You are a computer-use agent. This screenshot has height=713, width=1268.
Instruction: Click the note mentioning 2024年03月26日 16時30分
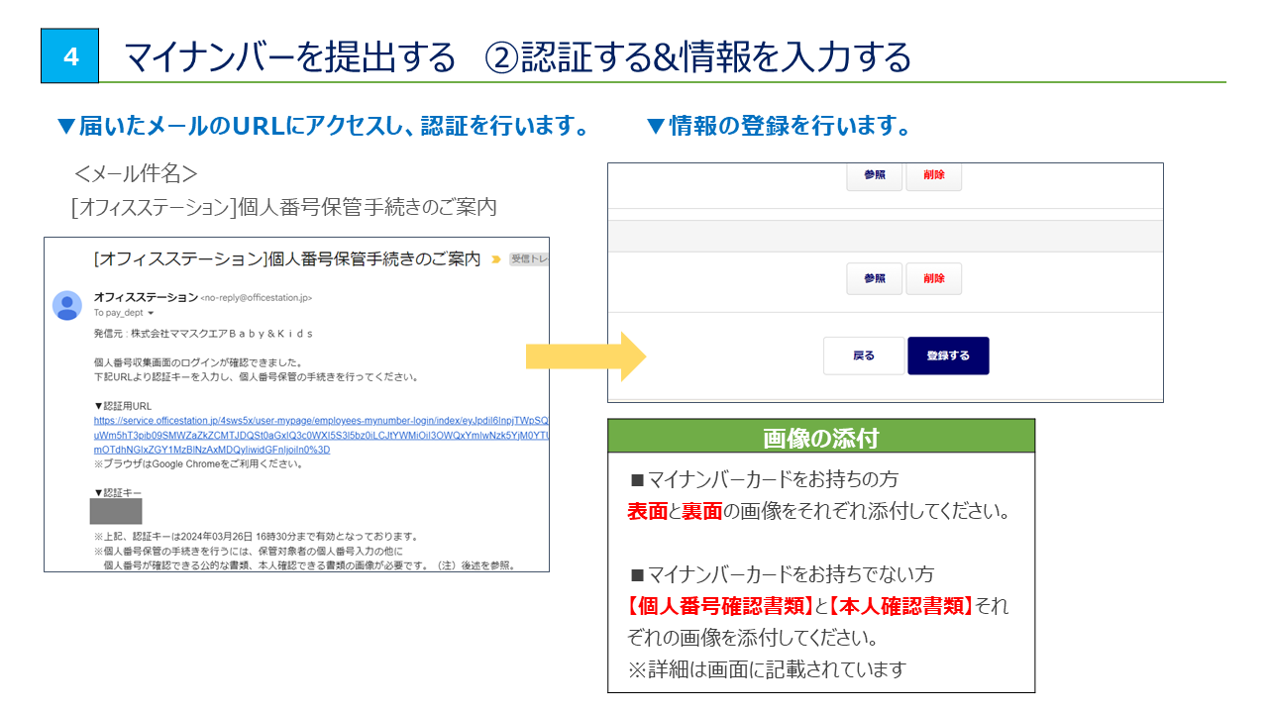click(x=256, y=536)
